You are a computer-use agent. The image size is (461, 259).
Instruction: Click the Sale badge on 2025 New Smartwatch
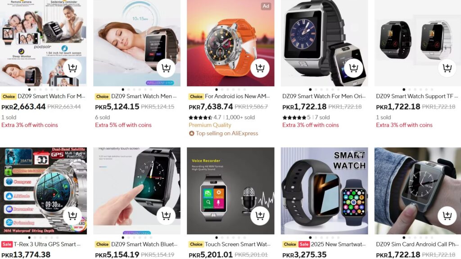tap(304, 244)
